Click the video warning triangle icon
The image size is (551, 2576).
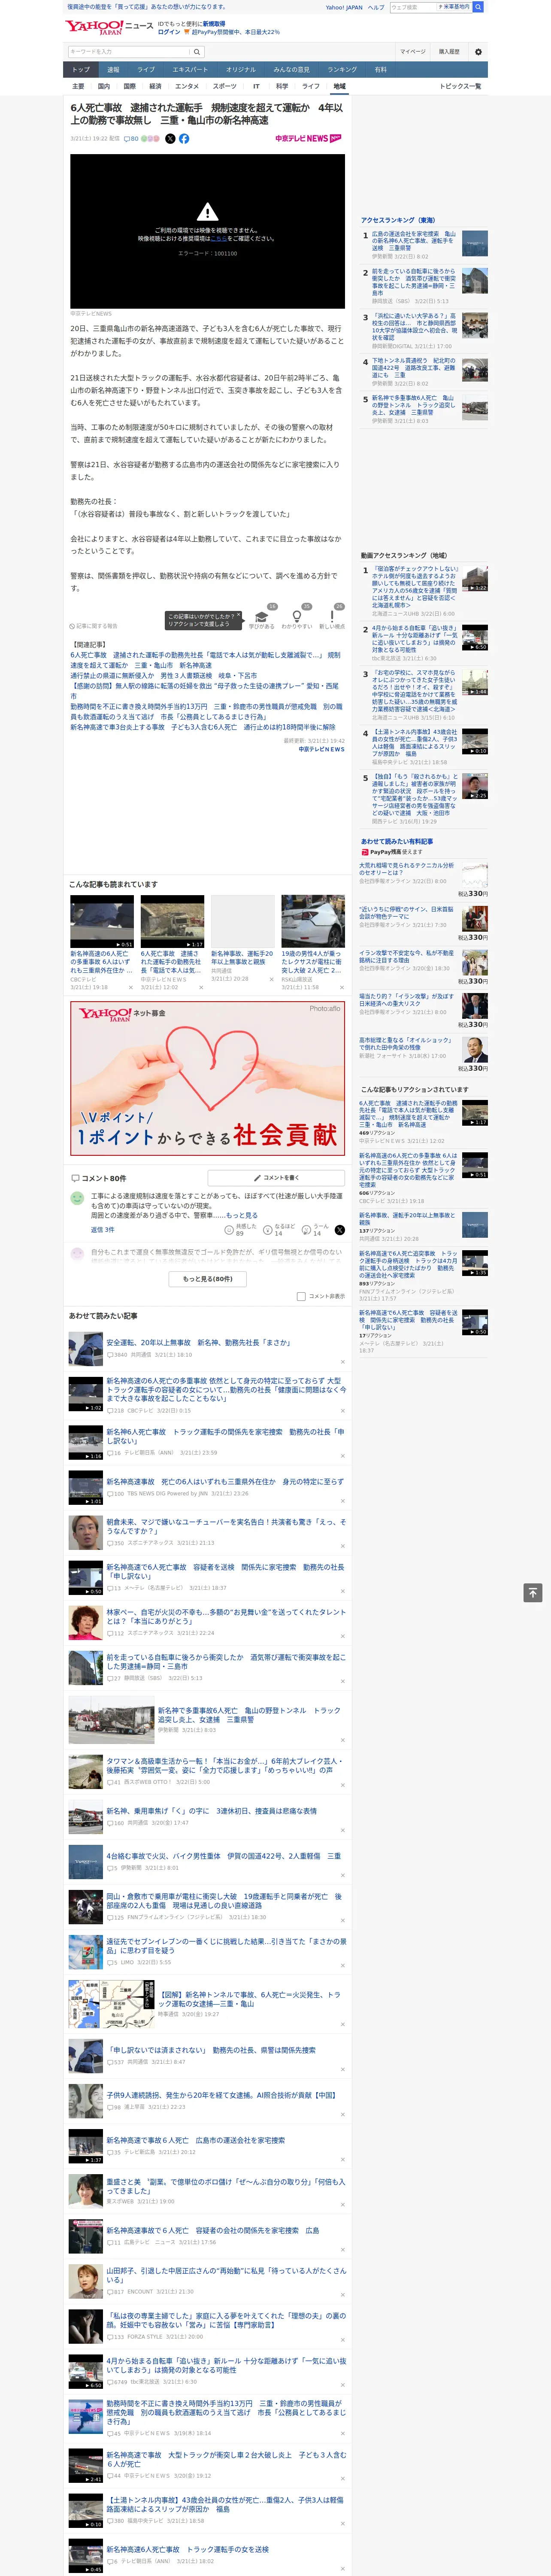pyautogui.click(x=207, y=212)
